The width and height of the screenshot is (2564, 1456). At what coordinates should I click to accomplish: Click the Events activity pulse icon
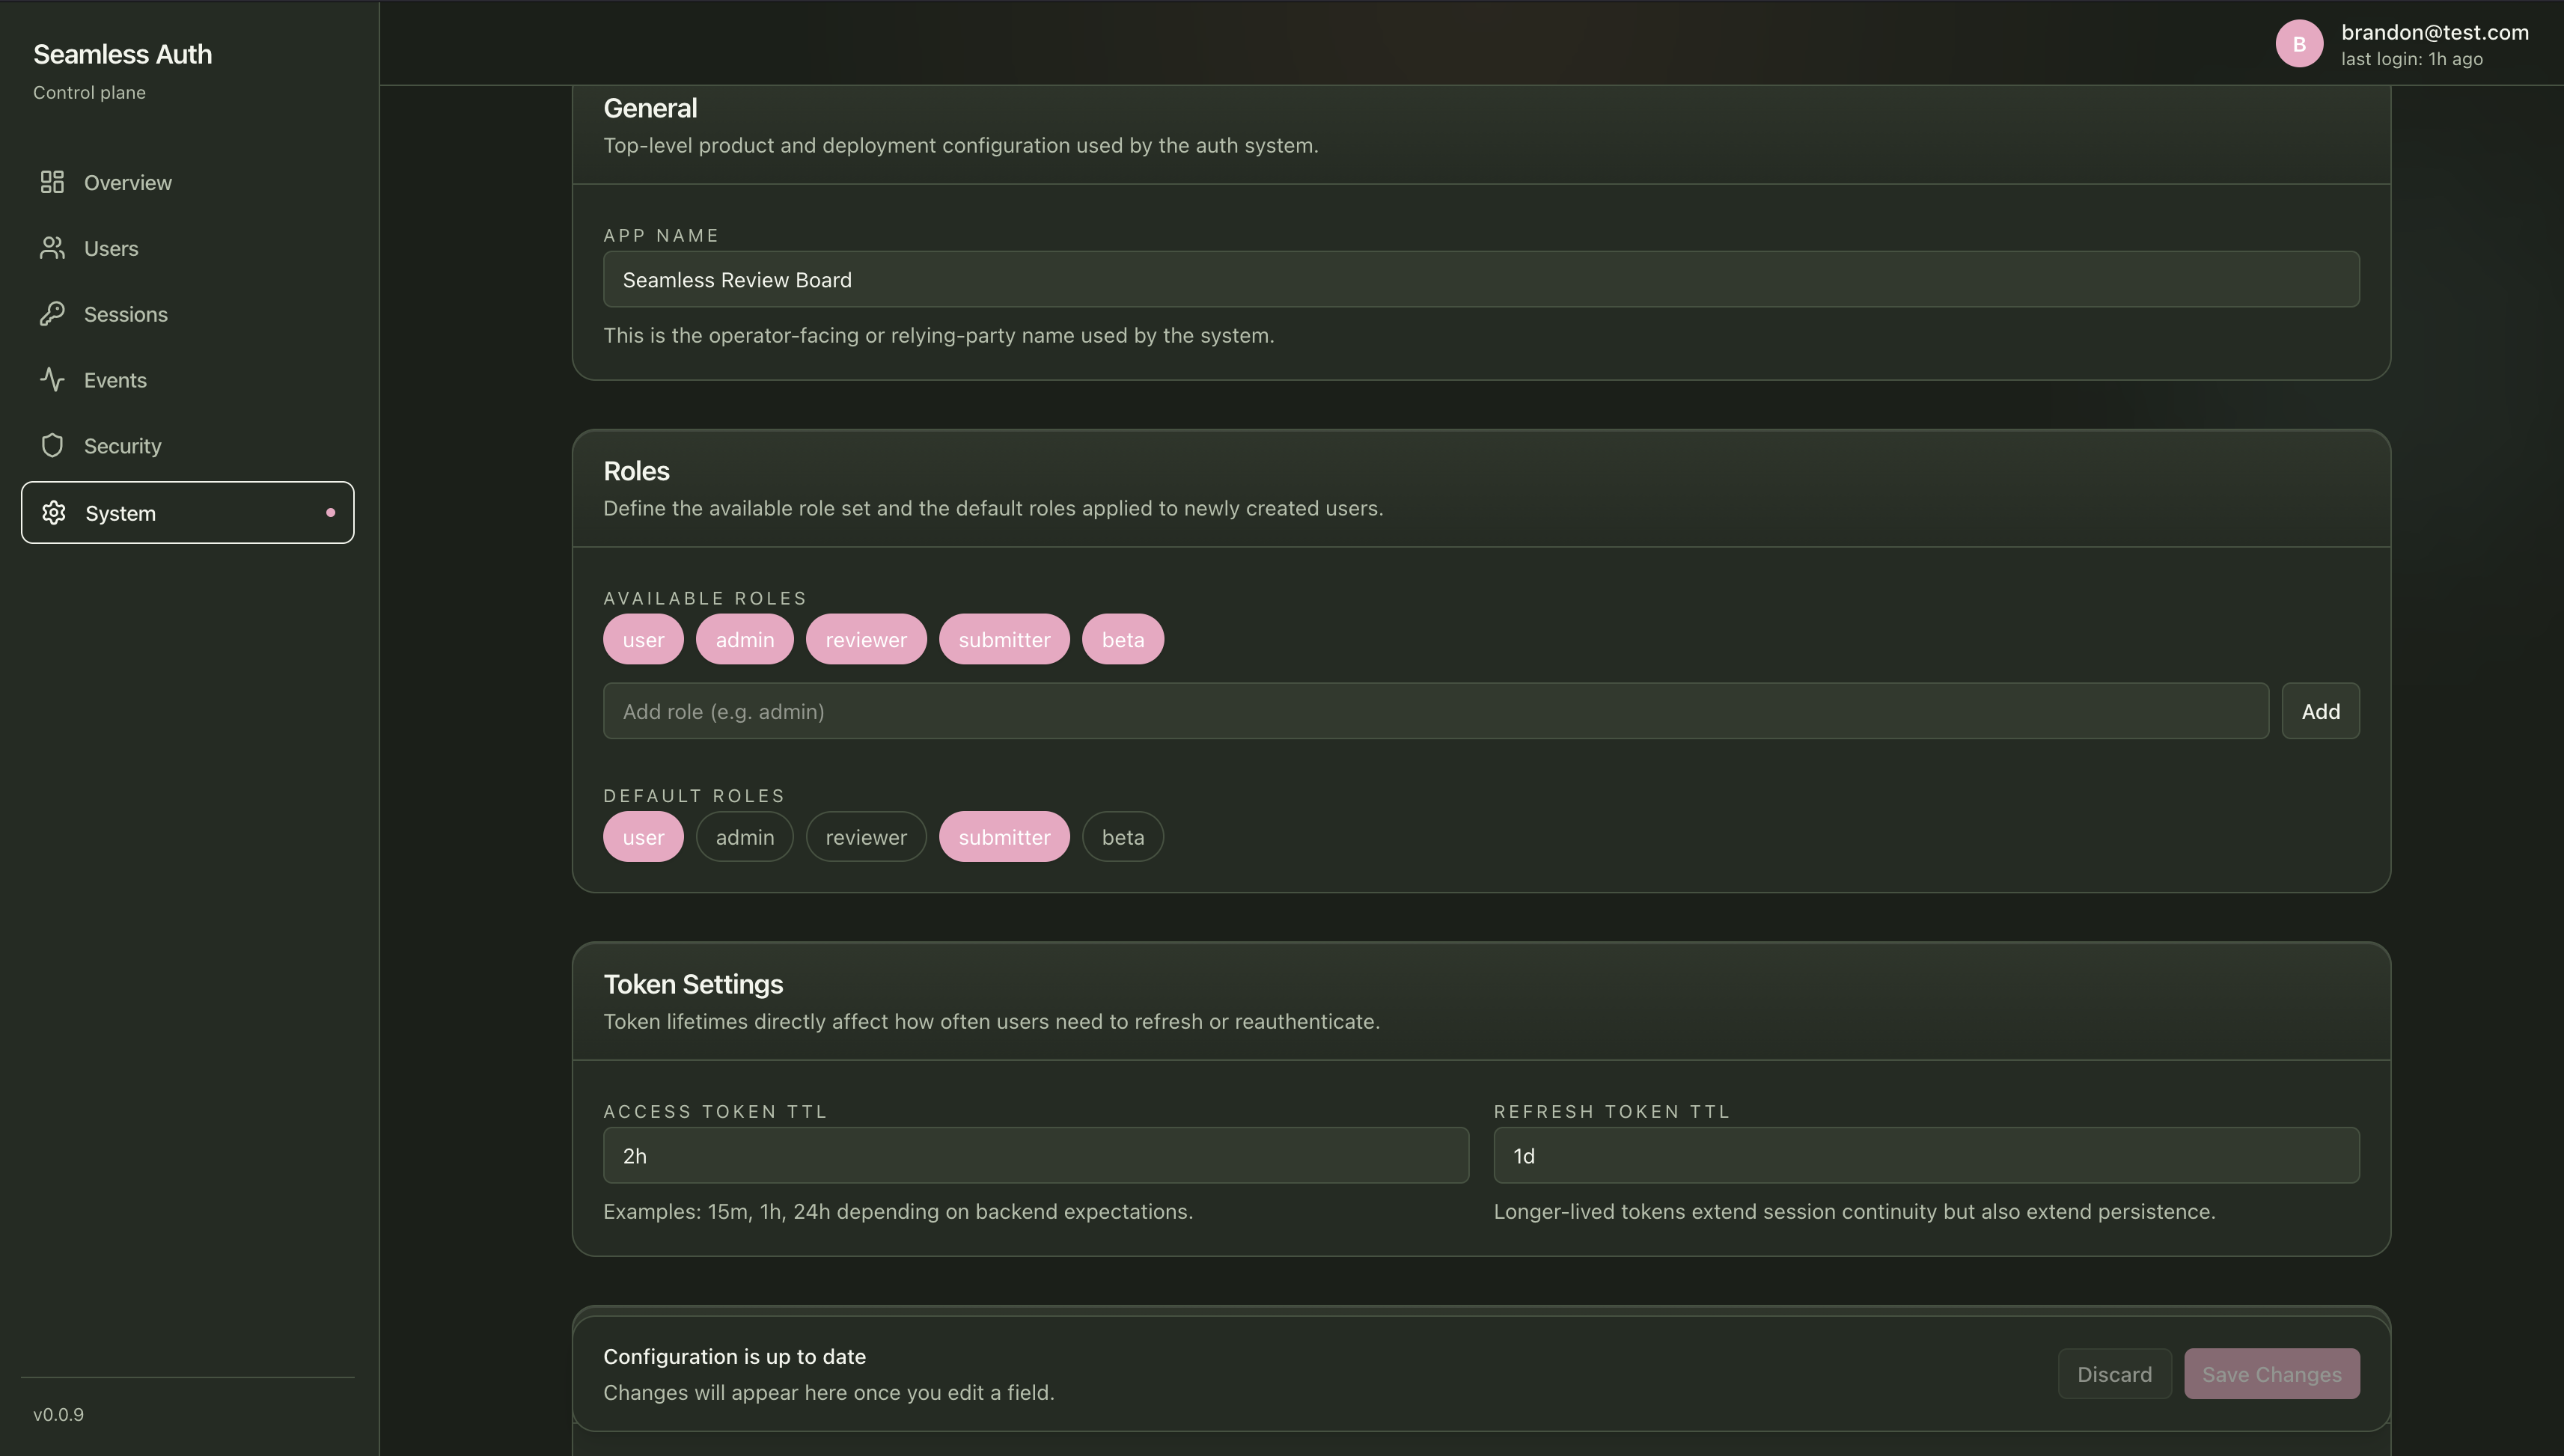52,380
